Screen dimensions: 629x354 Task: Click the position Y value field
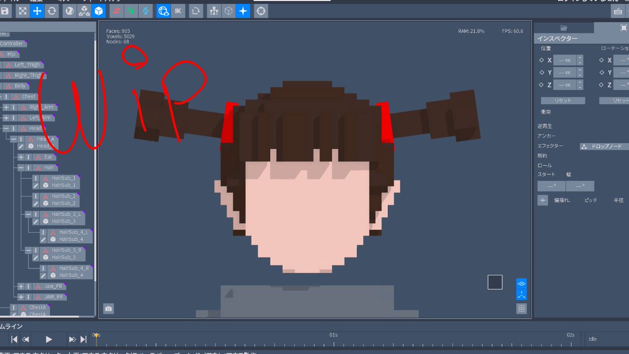pos(565,72)
